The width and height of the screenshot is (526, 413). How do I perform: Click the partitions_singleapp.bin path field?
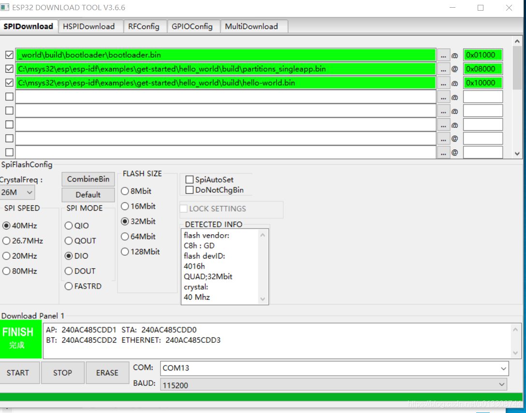pyautogui.click(x=226, y=69)
